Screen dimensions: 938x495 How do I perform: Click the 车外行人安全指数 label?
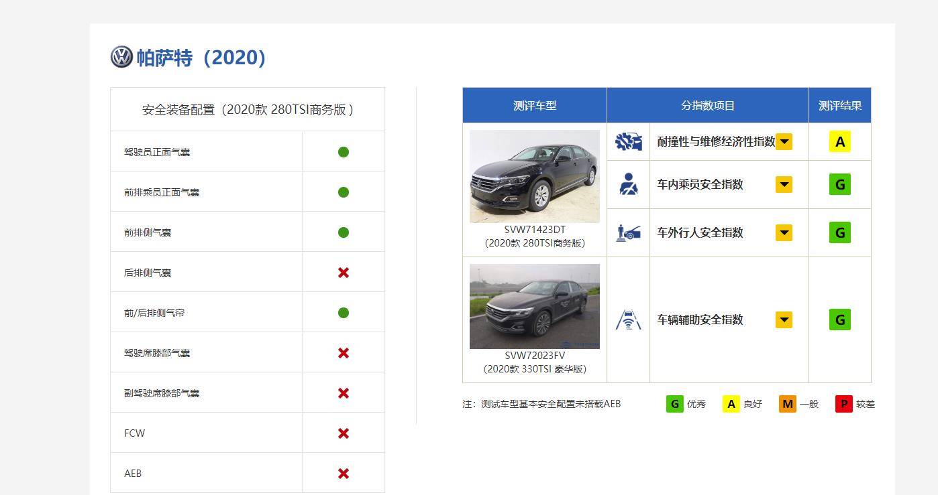tap(700, 232)
